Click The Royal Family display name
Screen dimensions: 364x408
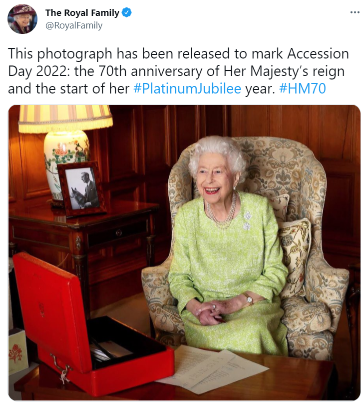coord(82,12)
